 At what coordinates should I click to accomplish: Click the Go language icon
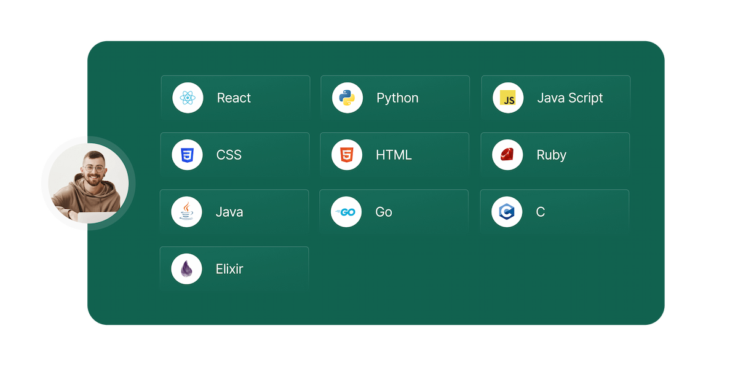click(346, 211)
